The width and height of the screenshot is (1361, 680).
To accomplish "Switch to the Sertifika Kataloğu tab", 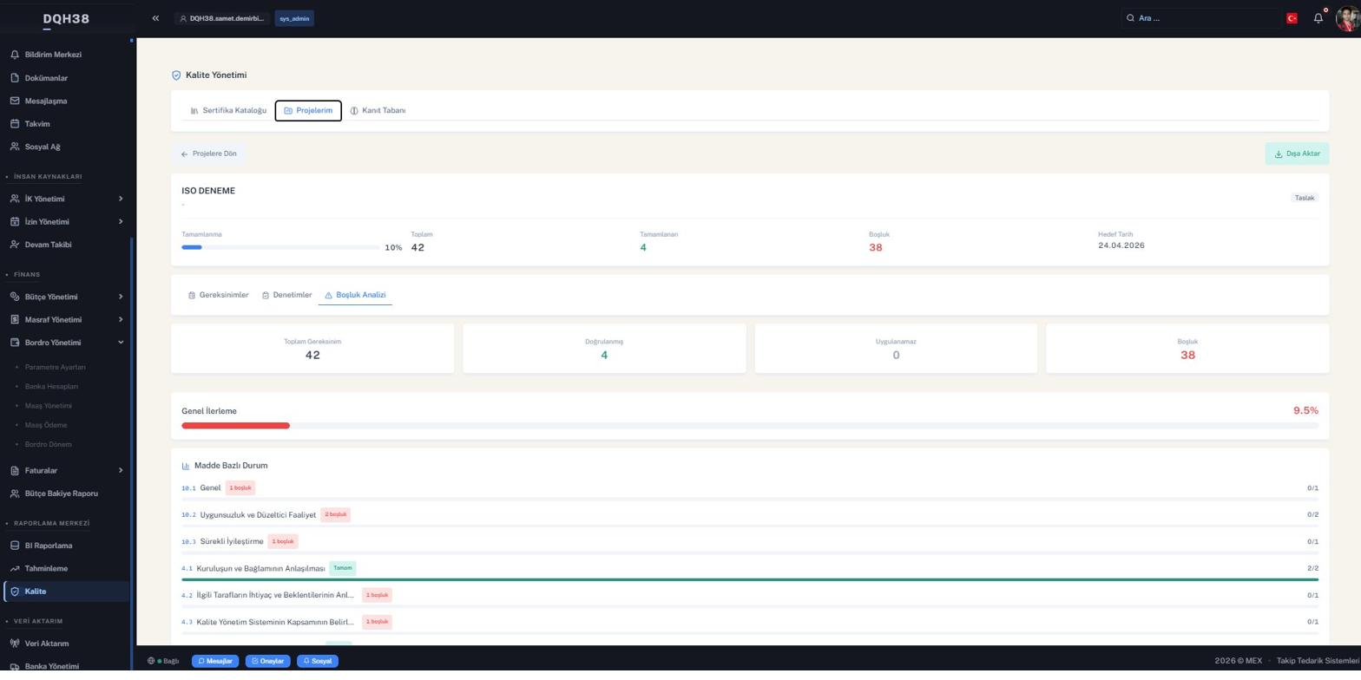I will pos(228,111).
